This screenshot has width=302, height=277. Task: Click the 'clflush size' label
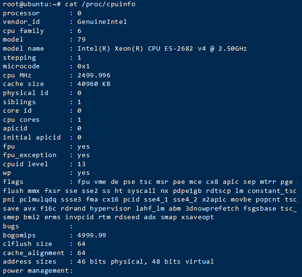(28, 244)
